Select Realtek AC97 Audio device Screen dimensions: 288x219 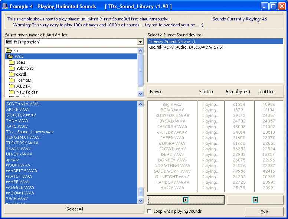tap(216, 47)
